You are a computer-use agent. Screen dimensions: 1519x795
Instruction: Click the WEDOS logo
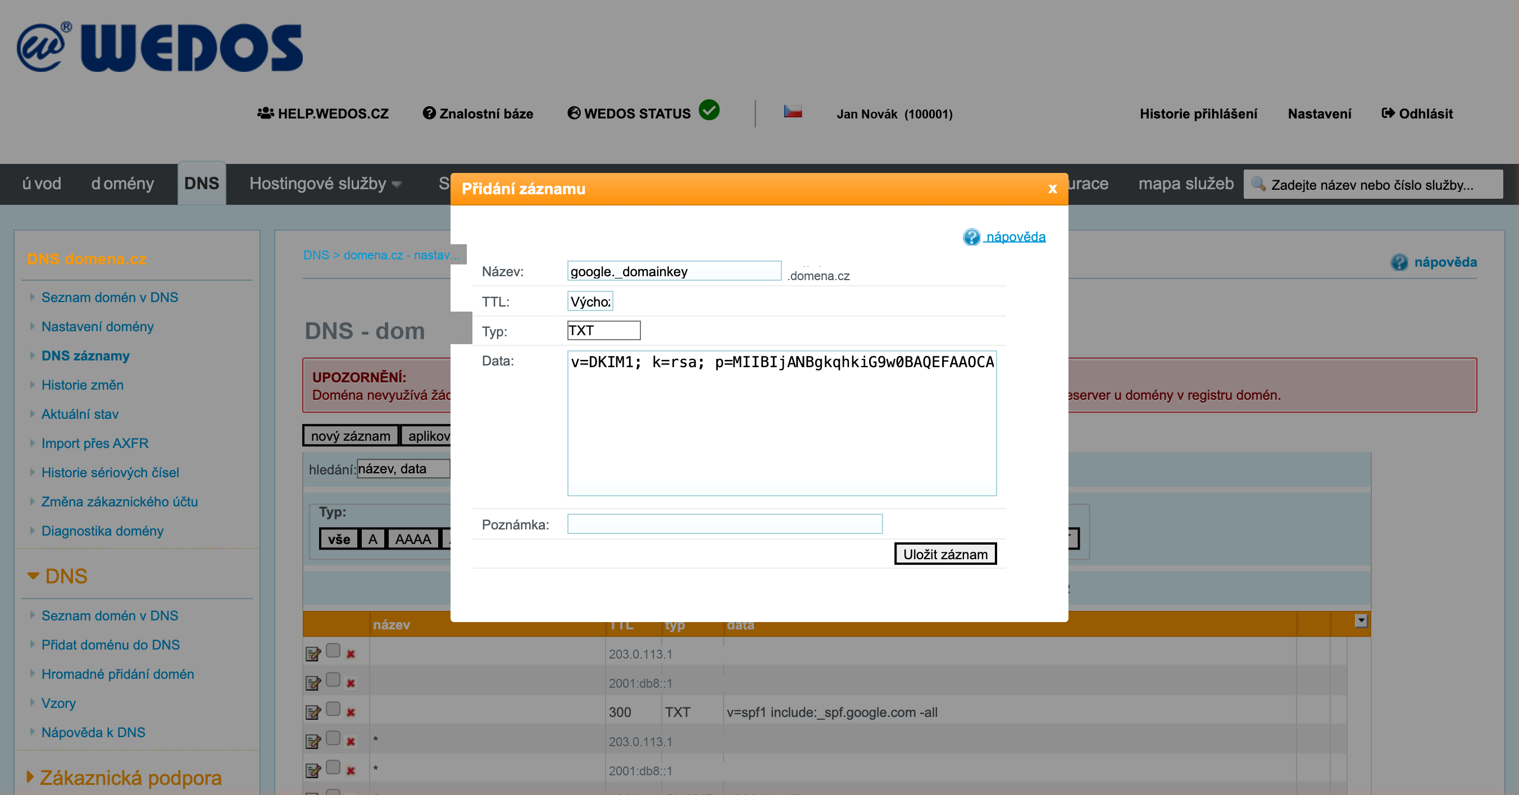tap(160, 48)
